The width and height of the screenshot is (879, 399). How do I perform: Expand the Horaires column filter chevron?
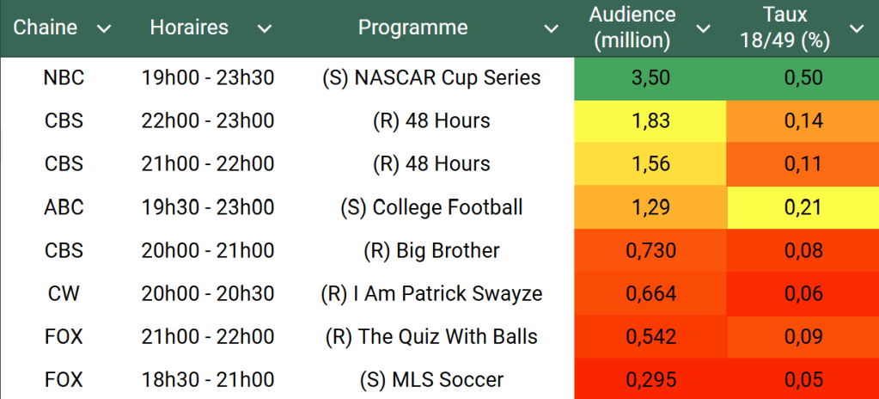click(264, 28)
